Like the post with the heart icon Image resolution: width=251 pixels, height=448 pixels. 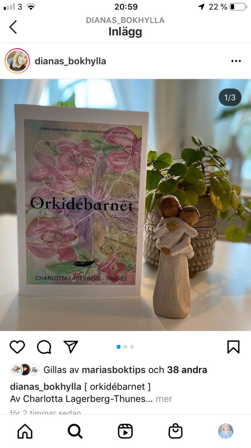(17, 347)
